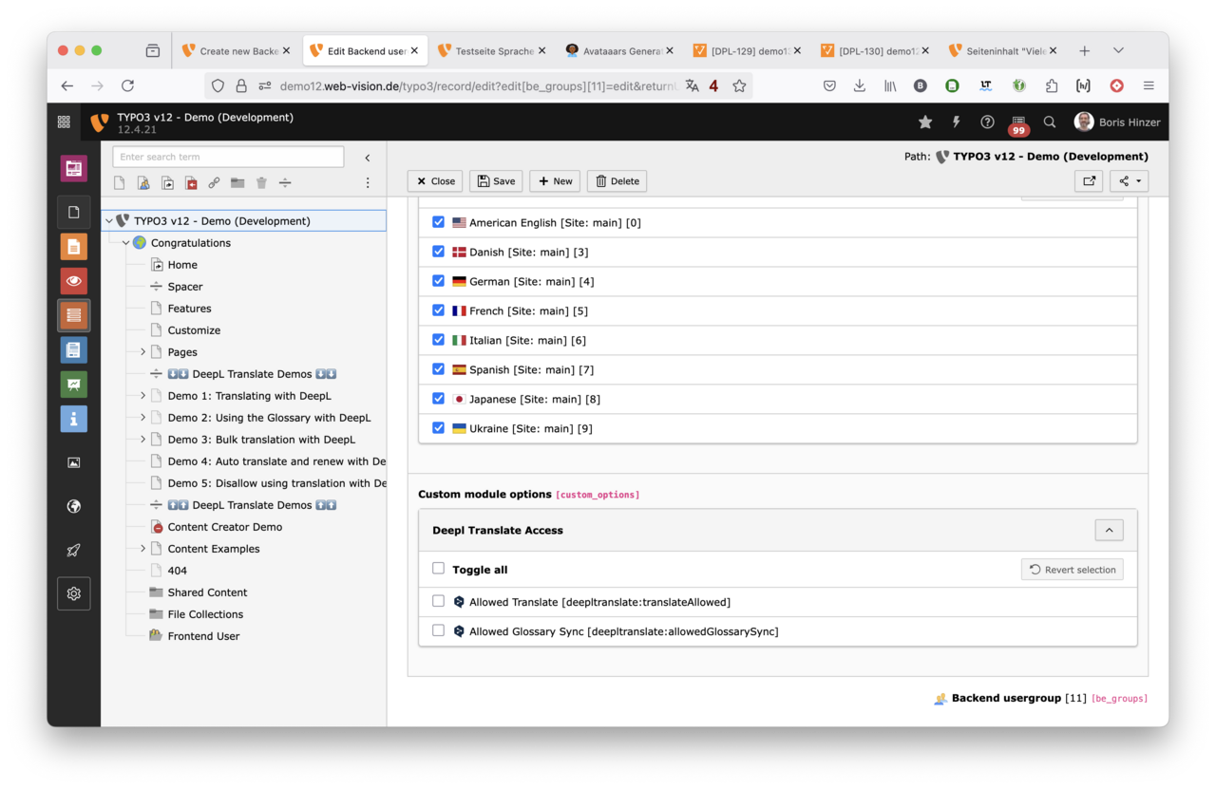
Task: Open the notifications badge showing 99
Action: (1017, 122)
